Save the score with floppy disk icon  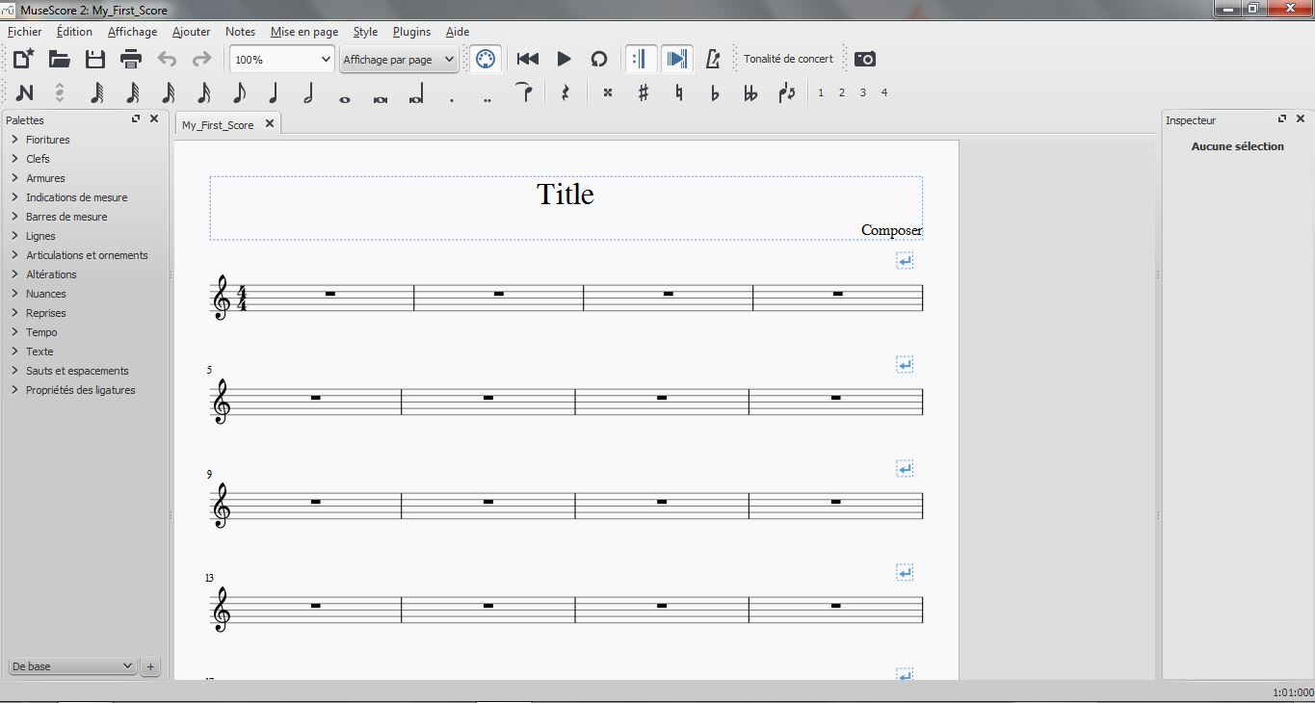95,59
